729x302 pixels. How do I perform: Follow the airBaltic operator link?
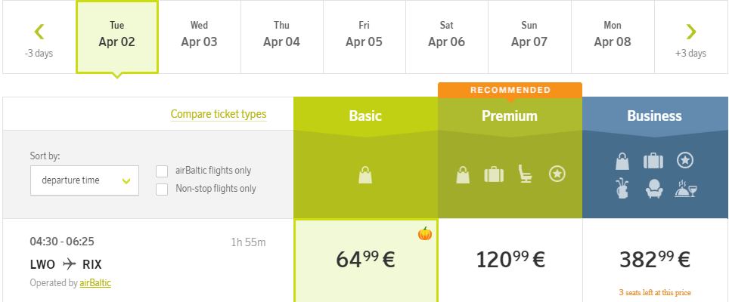point(95,283)
